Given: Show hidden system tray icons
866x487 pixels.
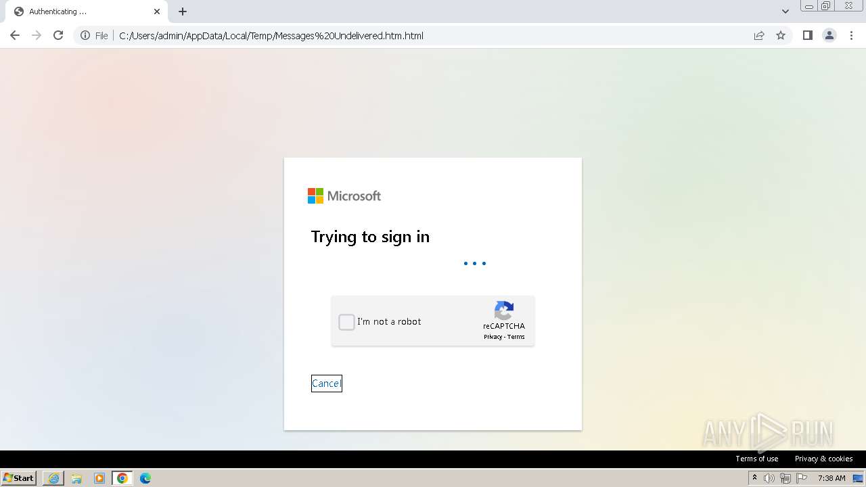Looking at the screenshot, I should click(x=754, y=478).
